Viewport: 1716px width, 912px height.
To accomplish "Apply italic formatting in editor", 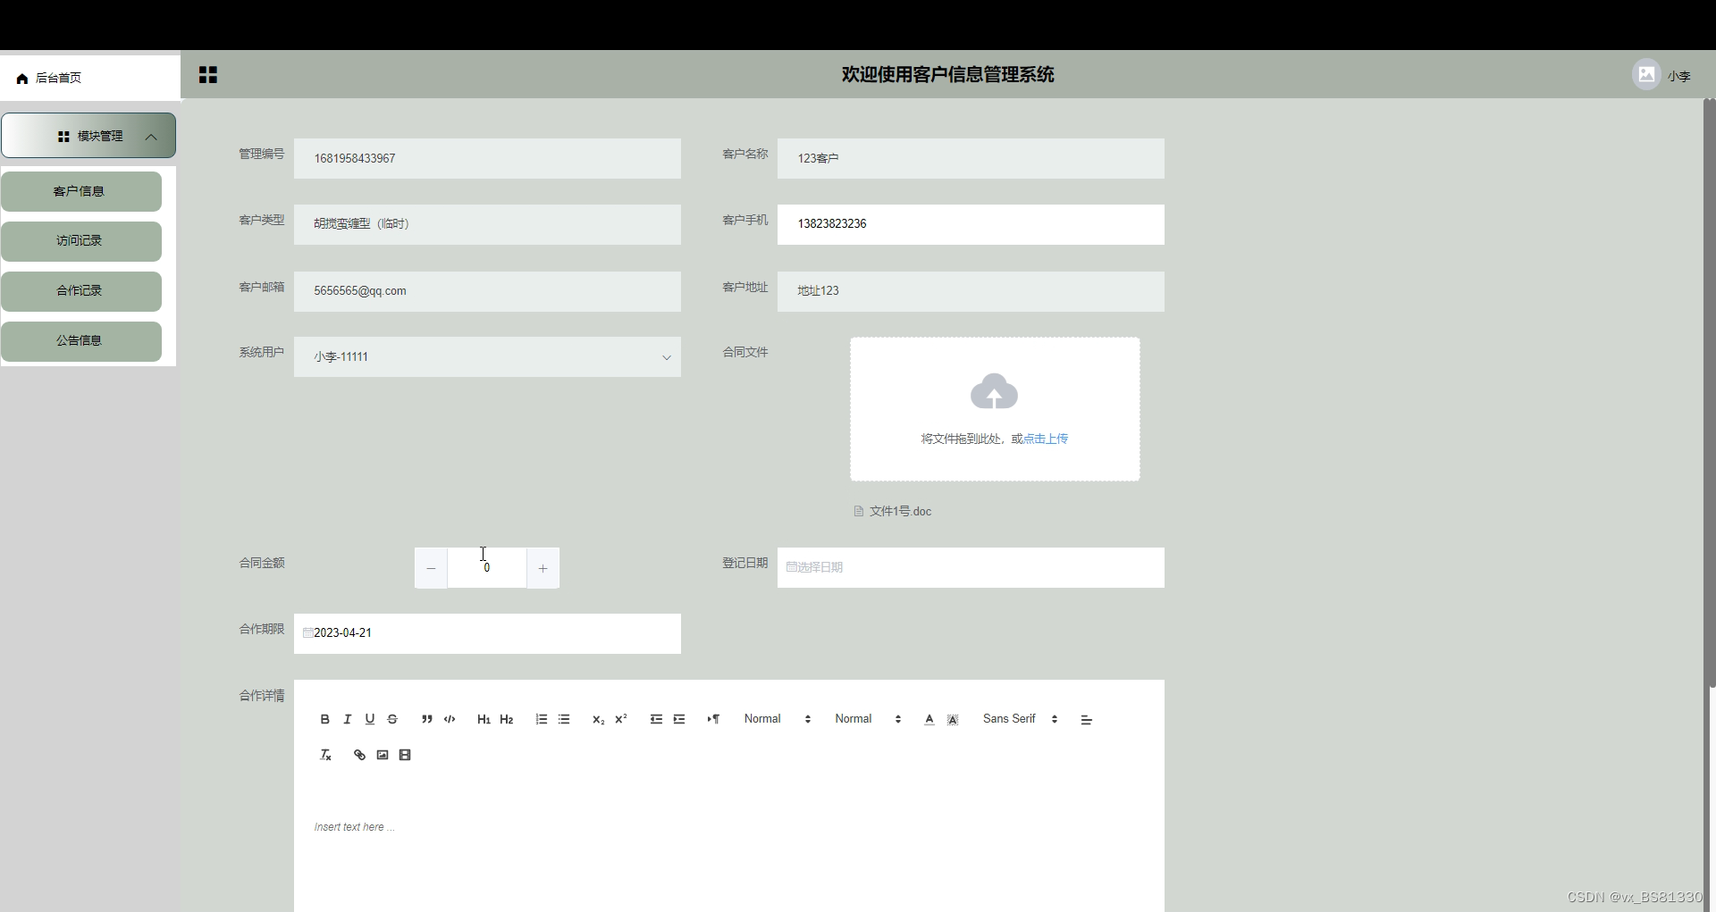I will (348, 719).
